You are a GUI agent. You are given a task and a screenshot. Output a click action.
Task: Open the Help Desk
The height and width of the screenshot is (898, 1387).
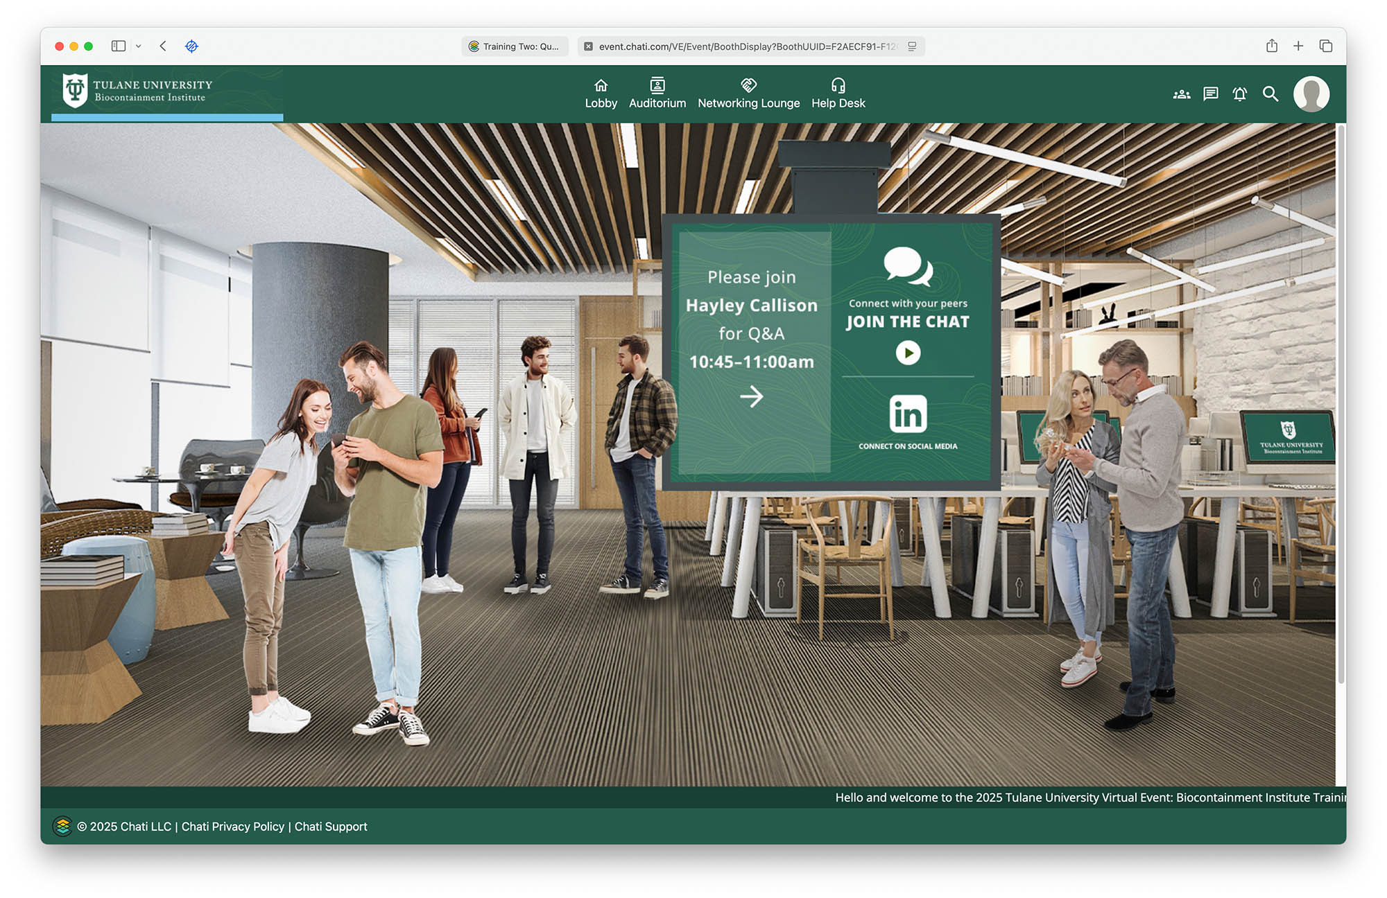(838, 94)
